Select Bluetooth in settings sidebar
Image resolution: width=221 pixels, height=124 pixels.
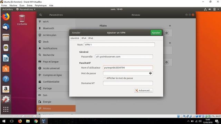point(56,28)
